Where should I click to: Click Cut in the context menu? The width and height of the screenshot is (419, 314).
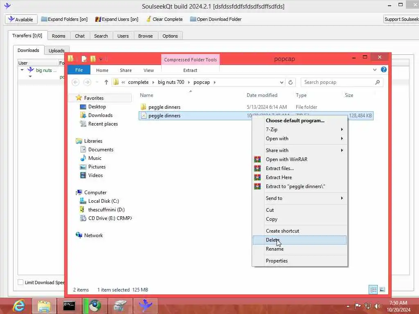pyautogui.click(x=299, y=210)
